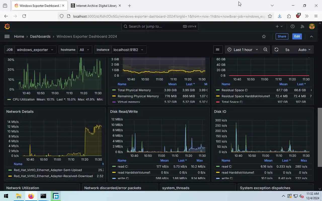Toggle Total Physical Memory series
Screen dimensions: 322x201
click(134, 90)
